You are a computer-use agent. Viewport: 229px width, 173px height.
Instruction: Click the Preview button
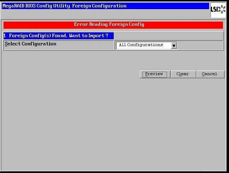coord(155,74)
